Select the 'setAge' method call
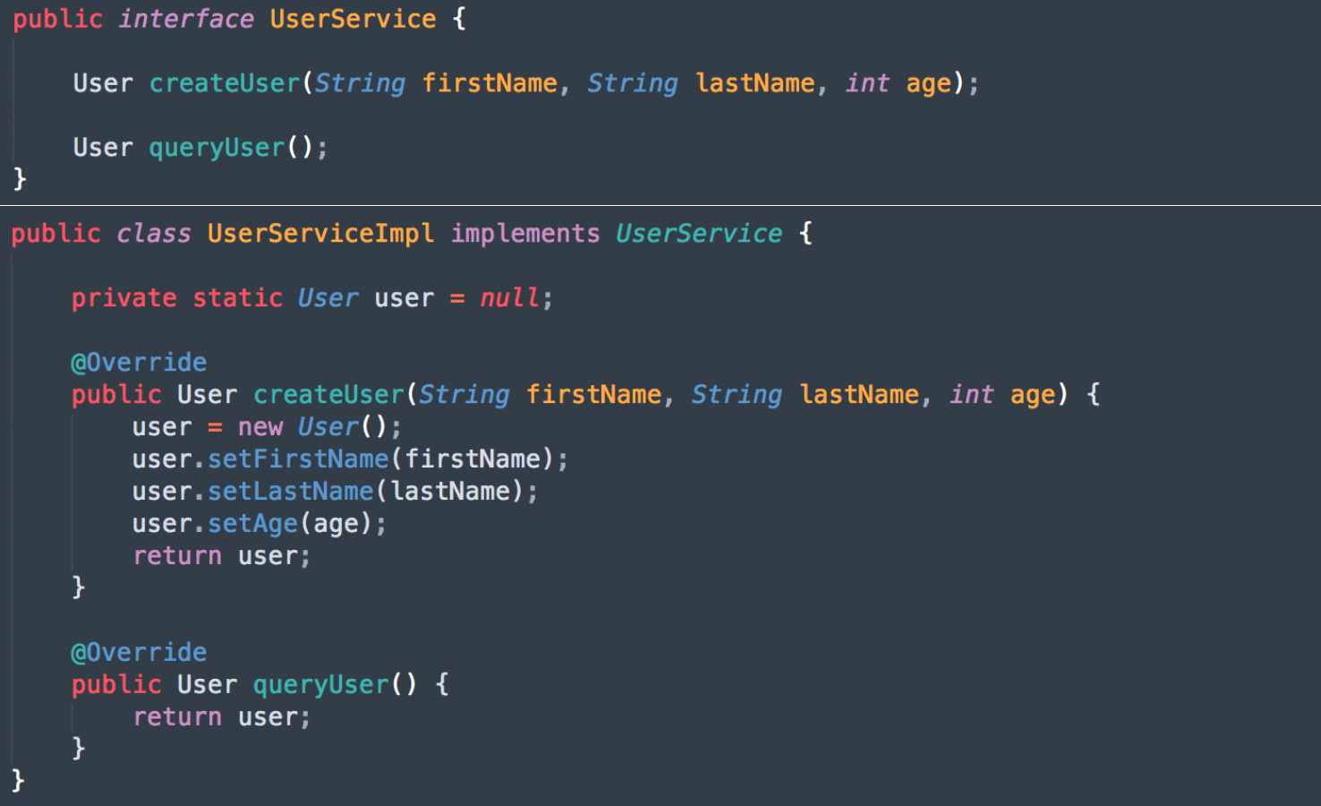The width and height of the screenshot is (1321, 806). (x=253, y=524)
